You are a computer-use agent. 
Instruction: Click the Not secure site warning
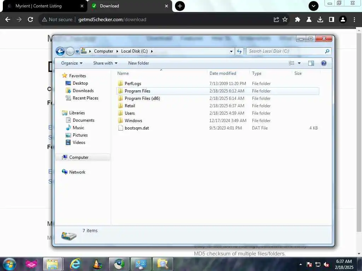(57, 20)
